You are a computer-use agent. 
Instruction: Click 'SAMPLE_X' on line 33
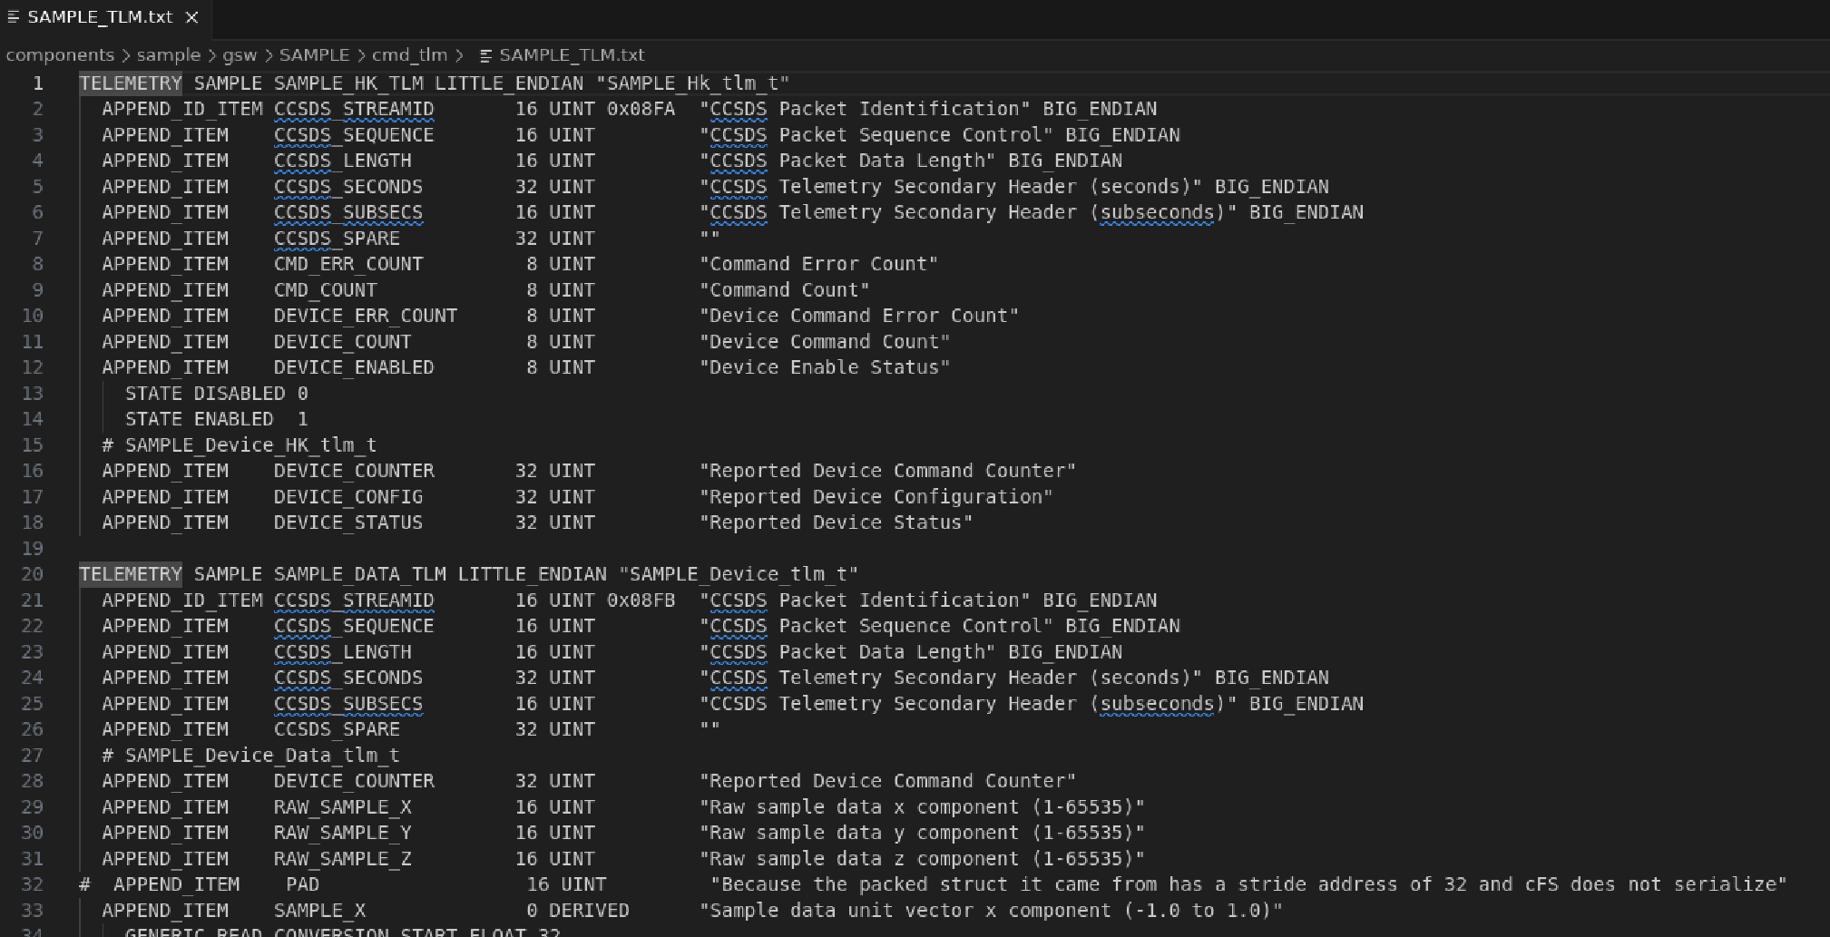320,911
